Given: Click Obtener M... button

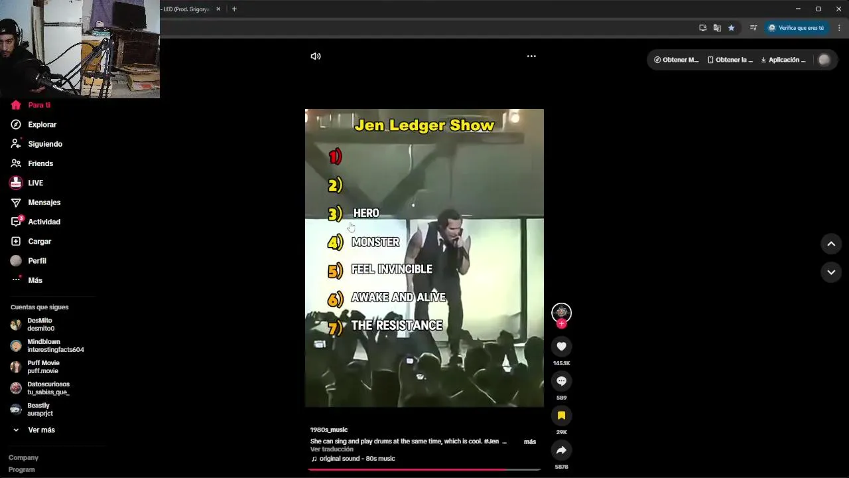Looking at the screenshot, I should [676, 60].
